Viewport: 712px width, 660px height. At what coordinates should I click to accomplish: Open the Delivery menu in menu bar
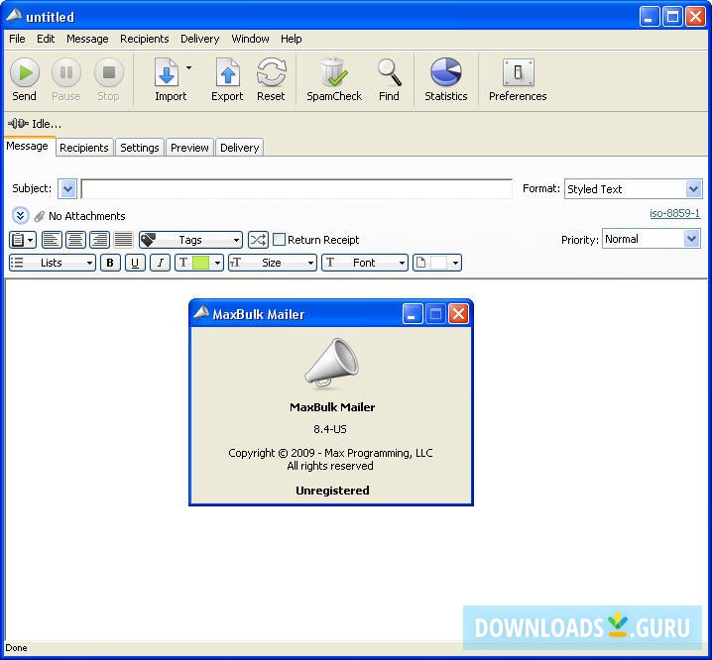199,39
